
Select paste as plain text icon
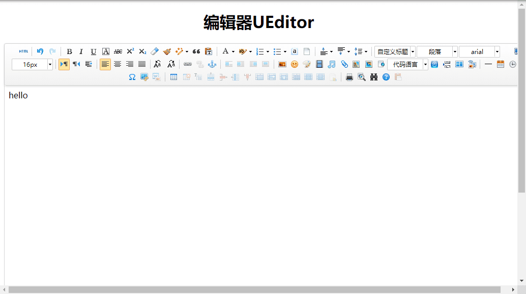tap(209, 51)
